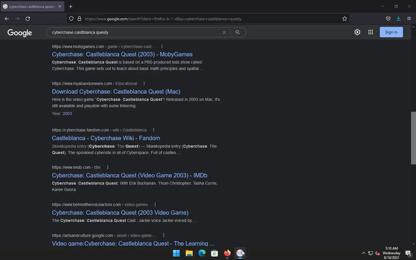Open Google quick settings gear
Viewport: 416px width, 260px height.
point(357,32)
